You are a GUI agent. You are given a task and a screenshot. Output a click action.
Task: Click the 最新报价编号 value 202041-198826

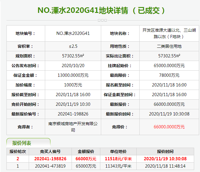pos(73,114)
